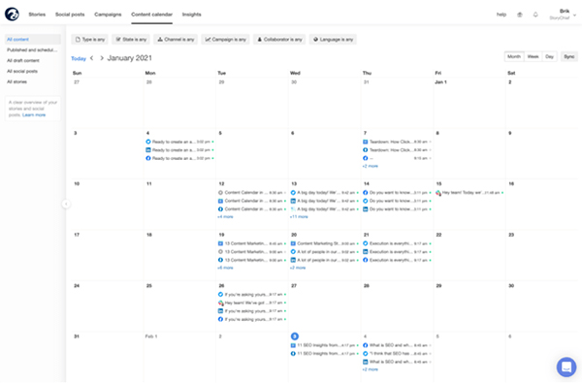Show +11 more on January 13
The image size is (582, 383).
299,217
